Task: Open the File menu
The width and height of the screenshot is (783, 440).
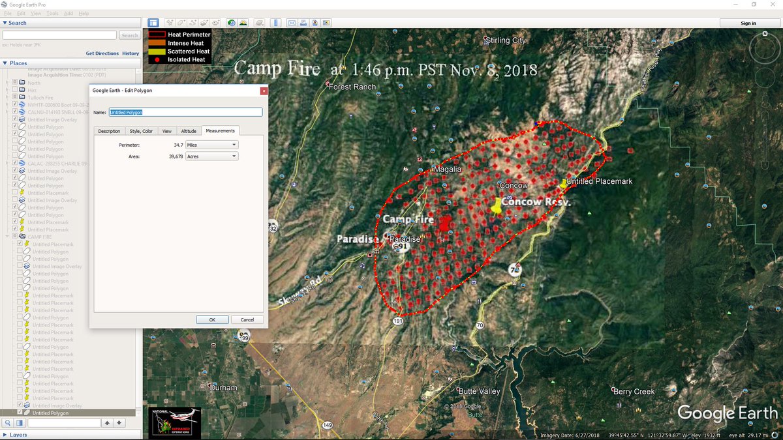Action: coord(8,13)
